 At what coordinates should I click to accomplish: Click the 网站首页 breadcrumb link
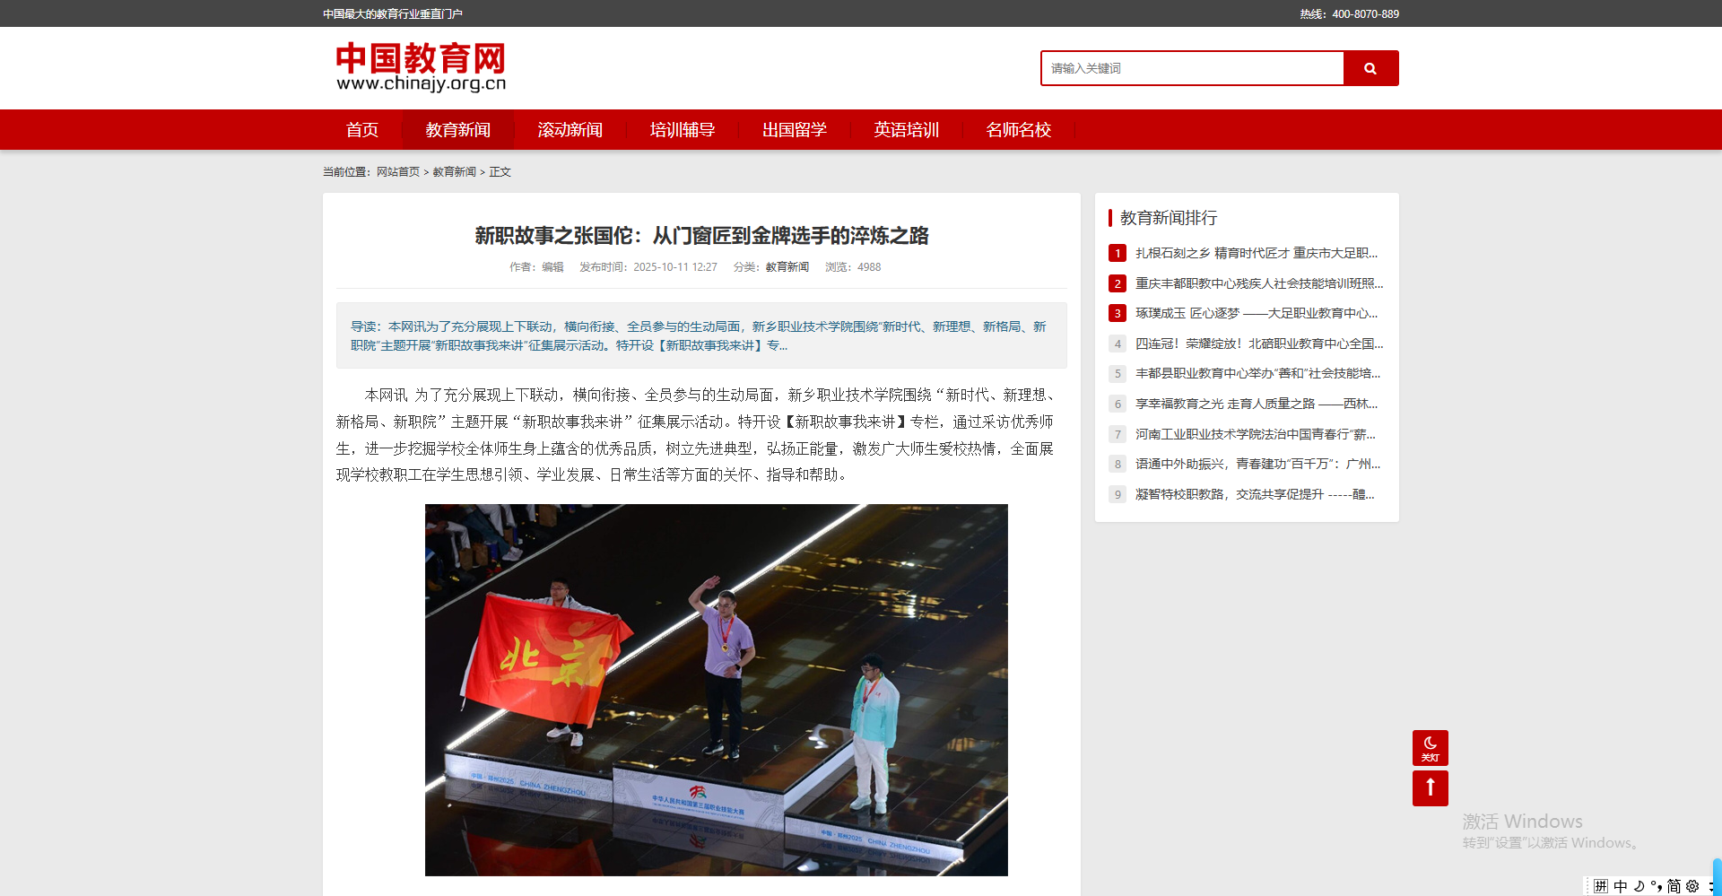tap(397, 172)
